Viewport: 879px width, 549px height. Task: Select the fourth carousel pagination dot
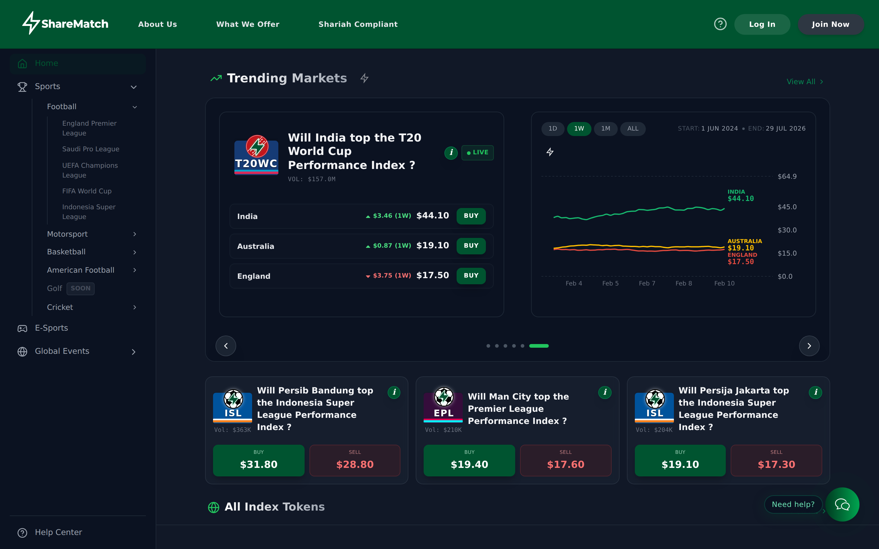tap(514, 346)
